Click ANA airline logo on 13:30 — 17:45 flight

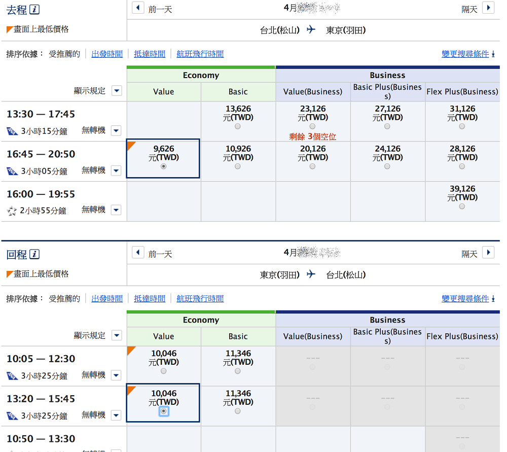tap(12, 131)
